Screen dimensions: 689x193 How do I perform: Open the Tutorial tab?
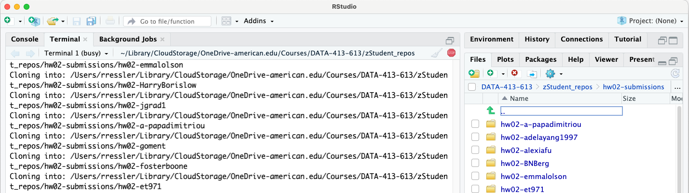pos(628,39)
